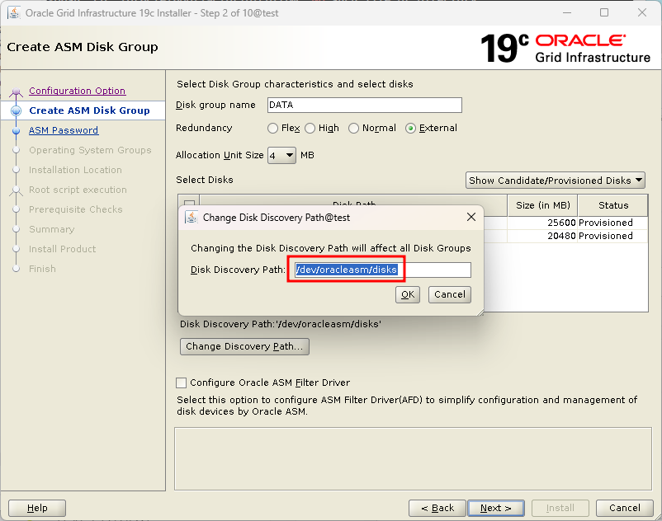
Task: Click the Disk Discovery Path status text below the table
Action: pyautogui.click(x=281, y=324)
